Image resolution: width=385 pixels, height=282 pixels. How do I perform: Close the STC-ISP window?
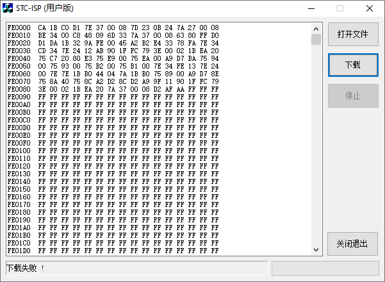(x=370, y=8)
